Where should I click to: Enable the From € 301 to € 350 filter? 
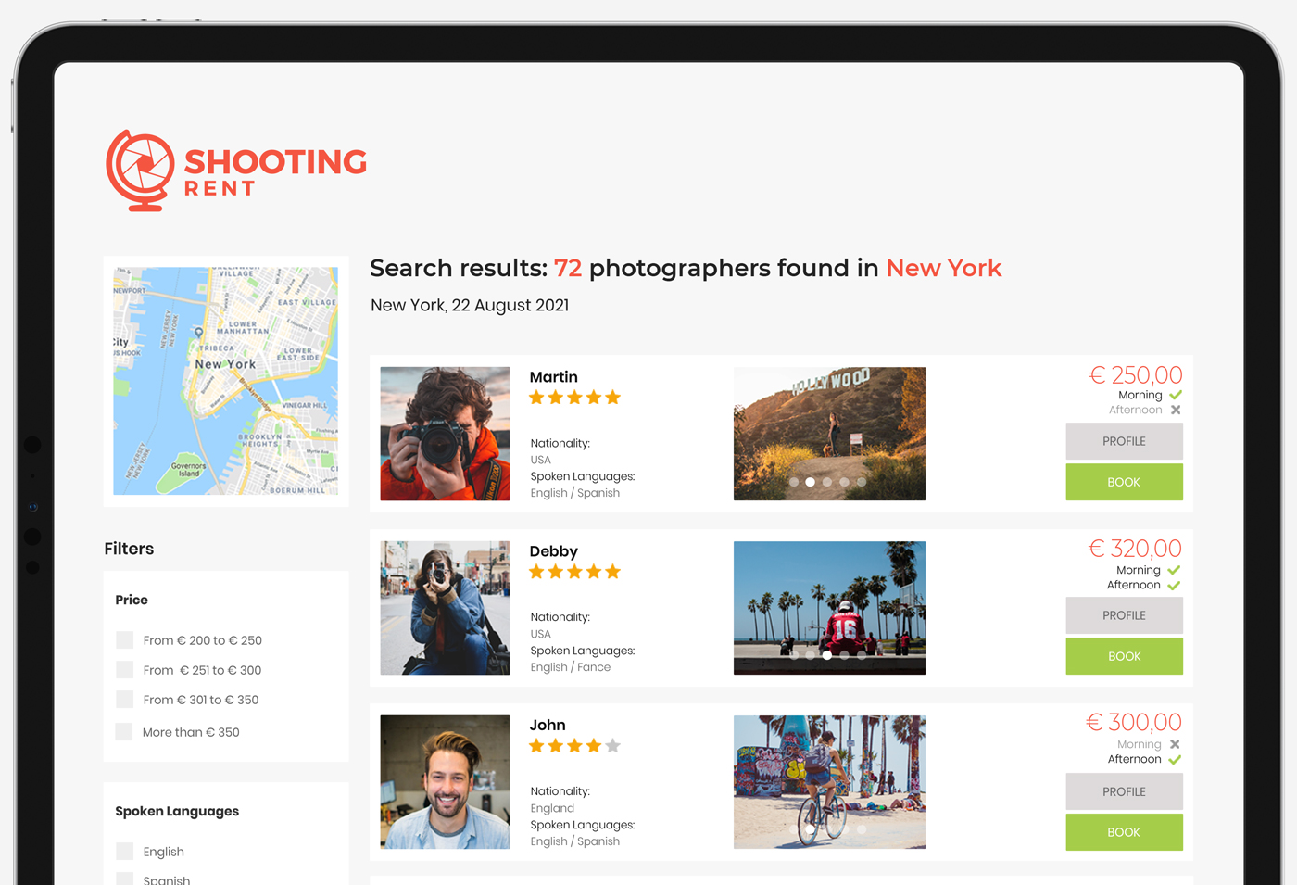(124, 700)
